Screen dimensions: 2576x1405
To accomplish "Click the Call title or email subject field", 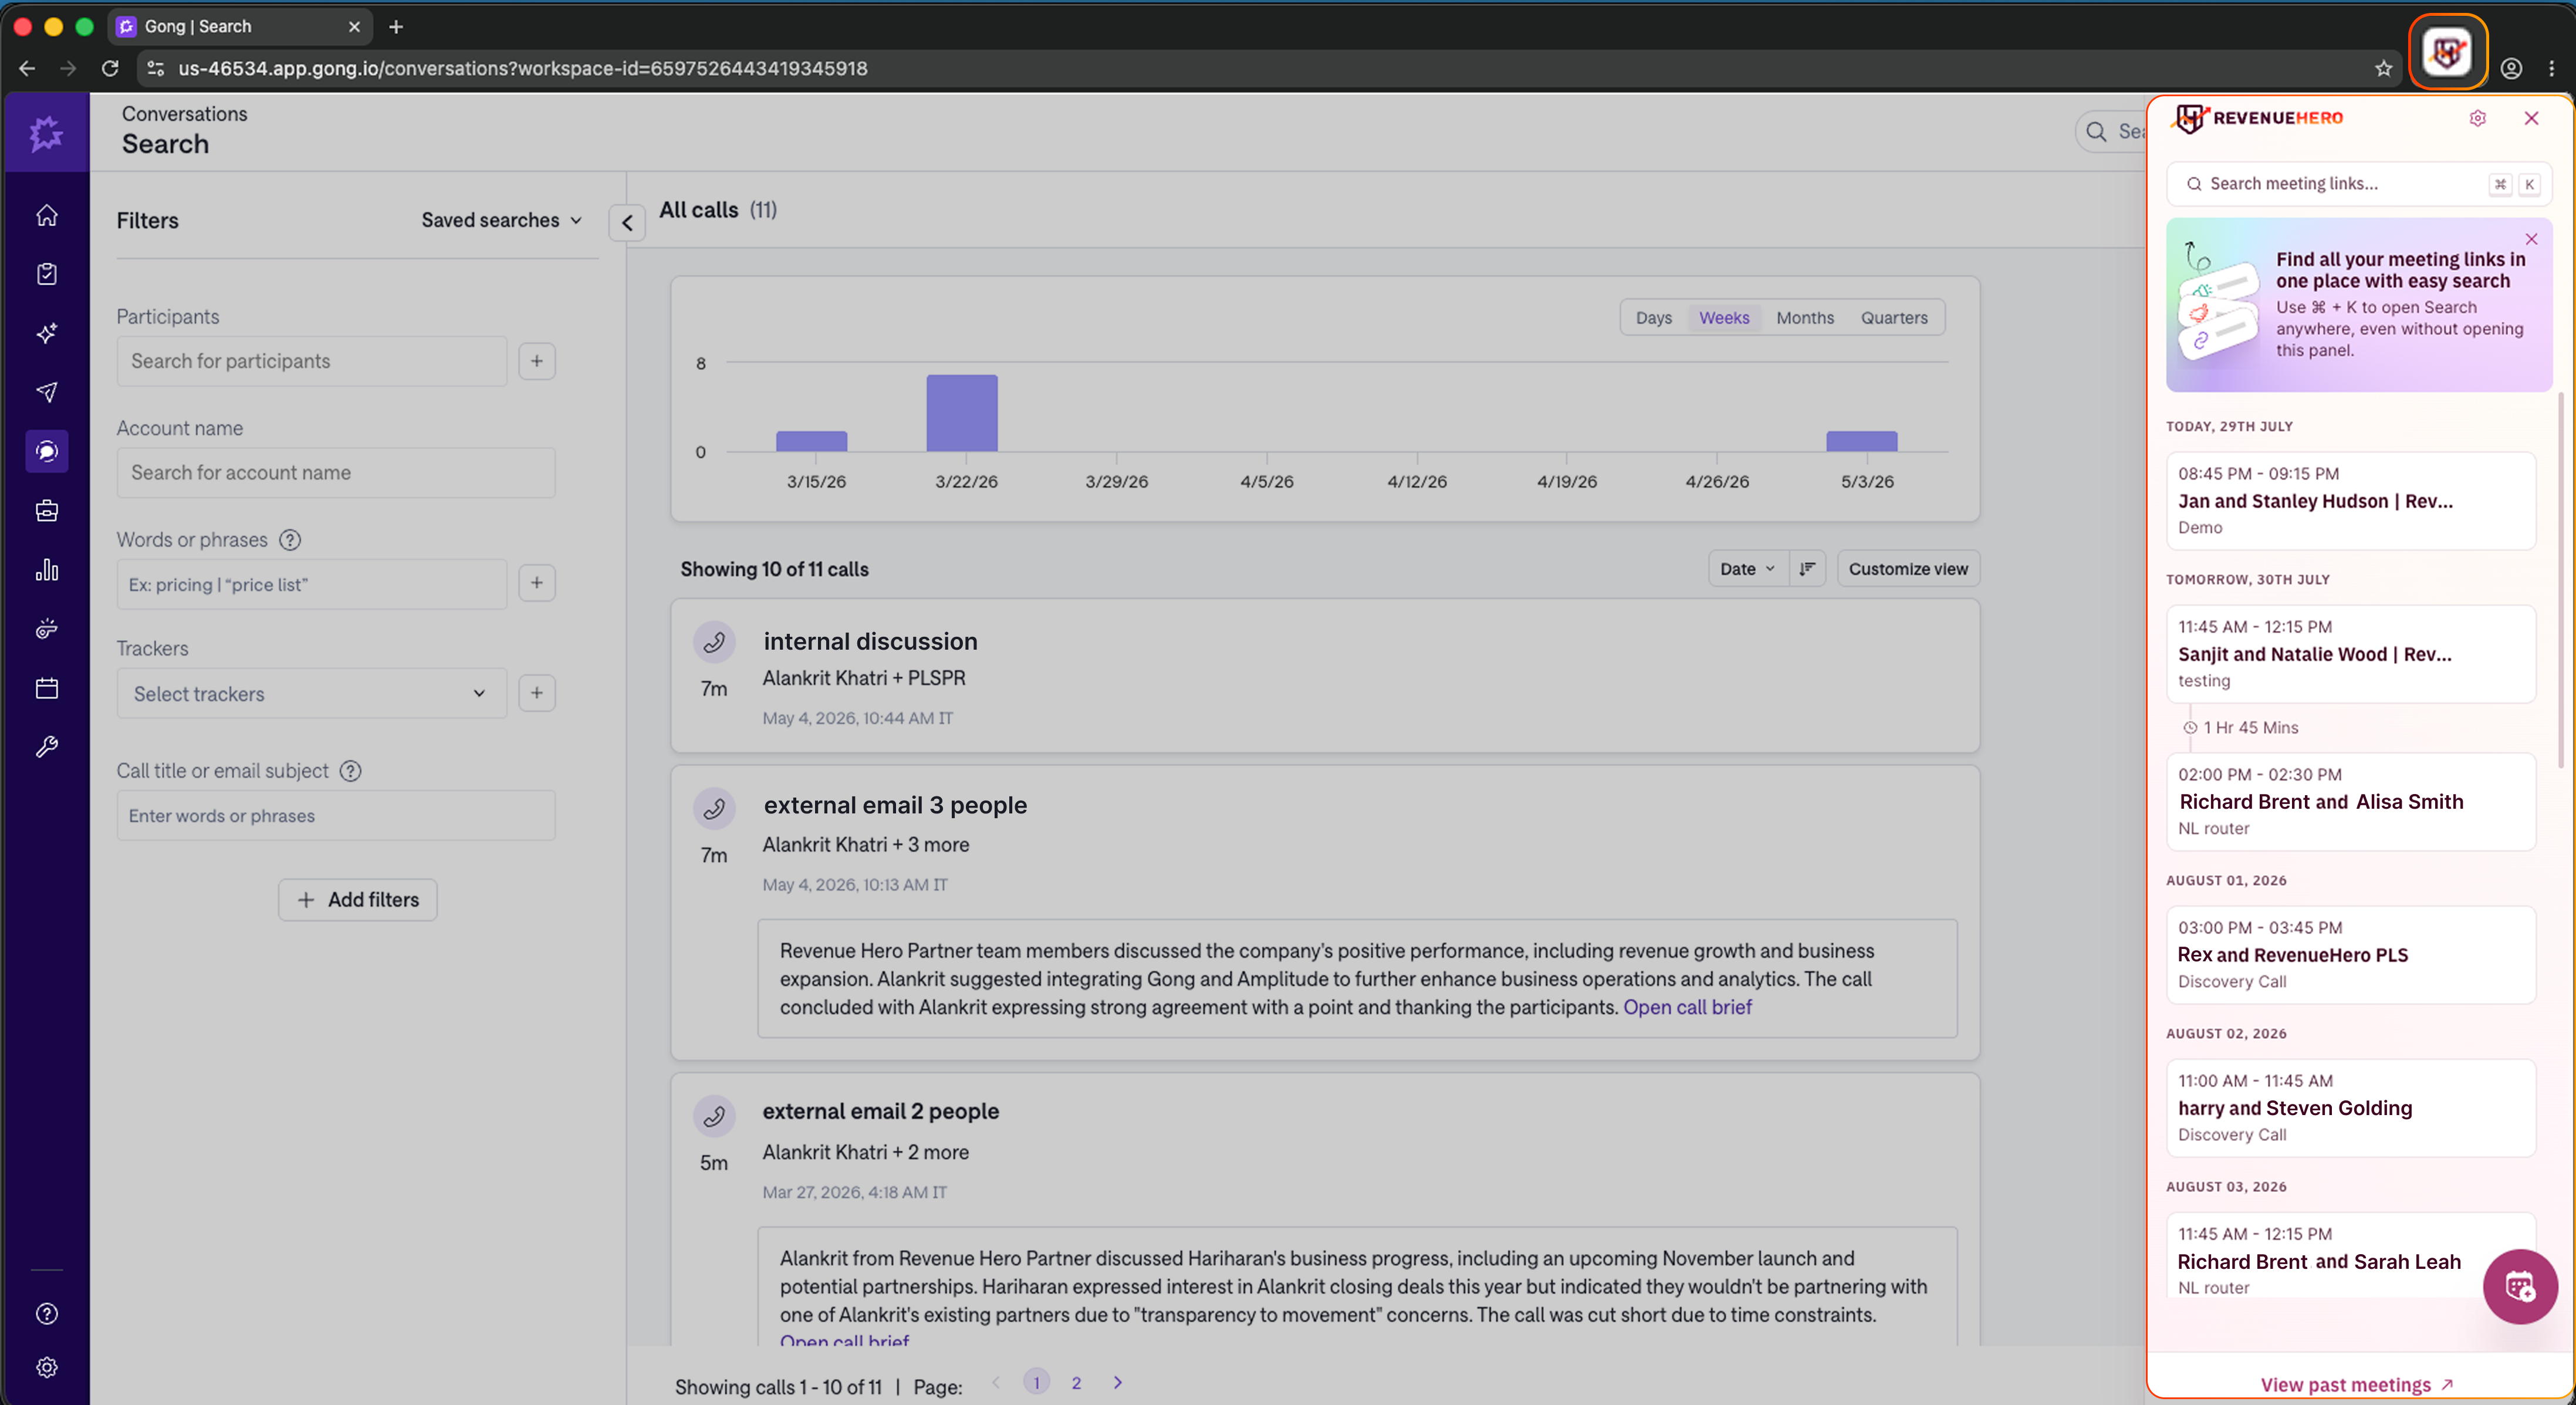I will tap(336, 816).
